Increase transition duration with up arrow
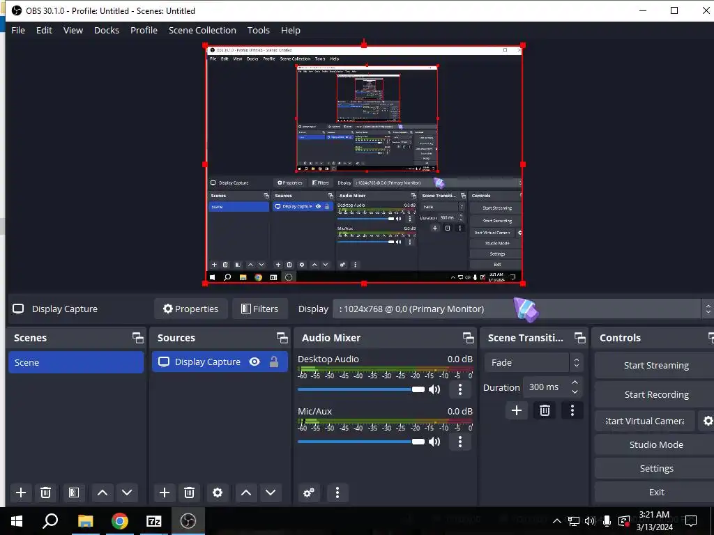Image resolution: width=714 pixels, height=535 pixels. (575, 382)
